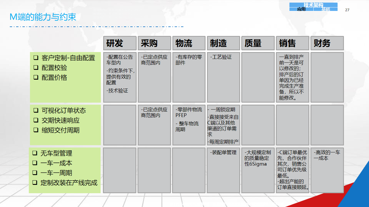Viewport: 369px width, 207px height.
Task: Tick the 一车一周期 checkbox bullet
Action: pyautogui.click(x=35, y=173)
